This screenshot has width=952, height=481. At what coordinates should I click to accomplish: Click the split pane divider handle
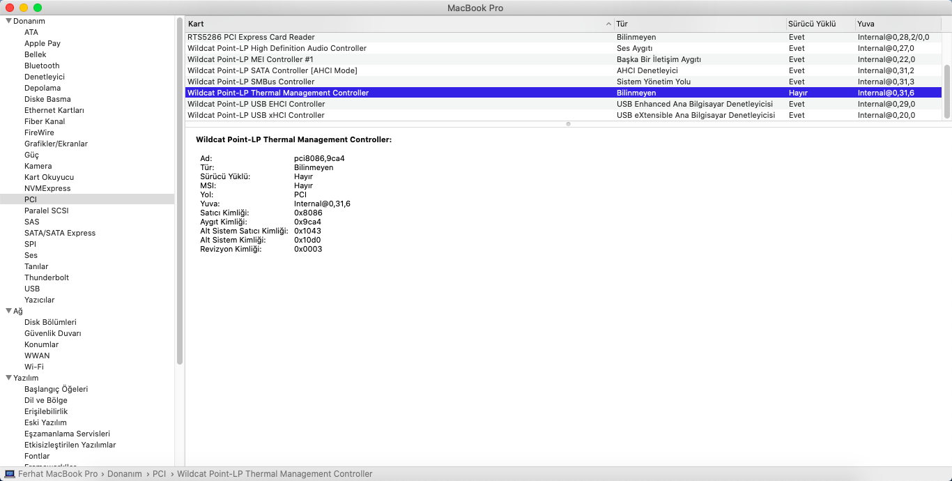pyautogui.click(x=568, y=124)
